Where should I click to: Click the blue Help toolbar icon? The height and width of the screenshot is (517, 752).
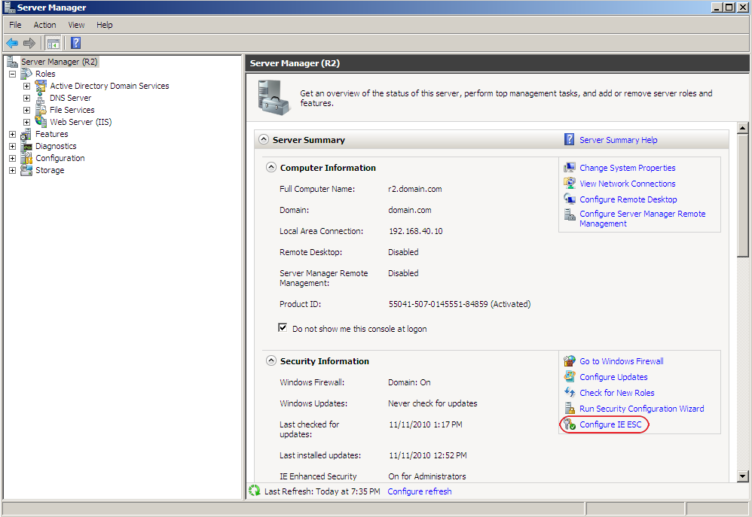click(x=75, y=44)
